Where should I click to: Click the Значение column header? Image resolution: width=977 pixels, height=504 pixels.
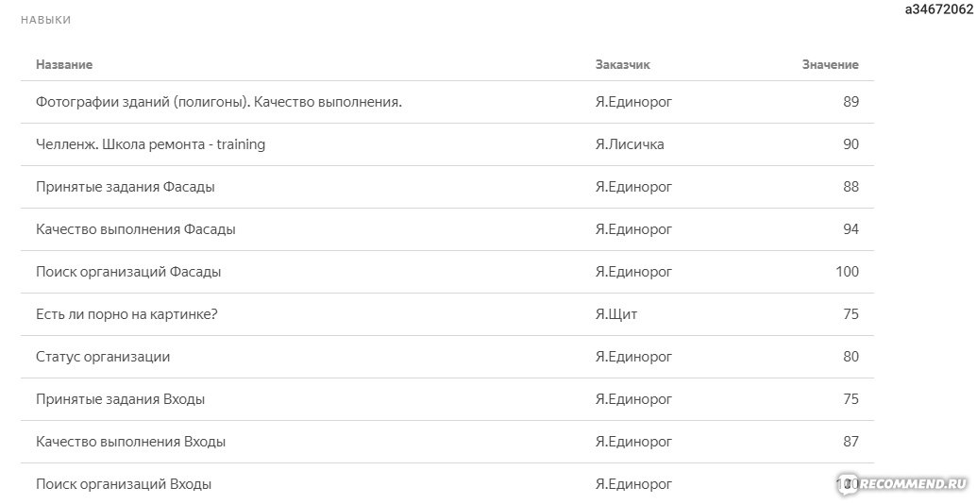830,64
